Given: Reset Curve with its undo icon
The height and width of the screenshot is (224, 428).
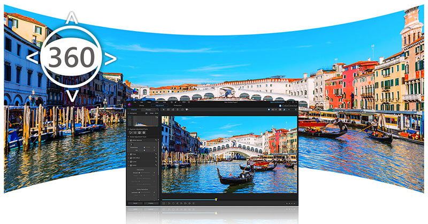Looking at the screenshot, I should click(x=156, y=162).
